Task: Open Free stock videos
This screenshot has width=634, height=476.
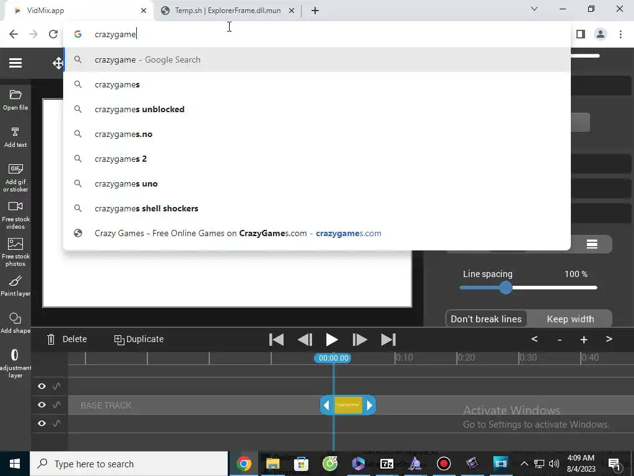Action: (15, 215)
